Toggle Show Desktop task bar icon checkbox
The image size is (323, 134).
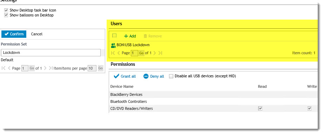click(6, 10)
